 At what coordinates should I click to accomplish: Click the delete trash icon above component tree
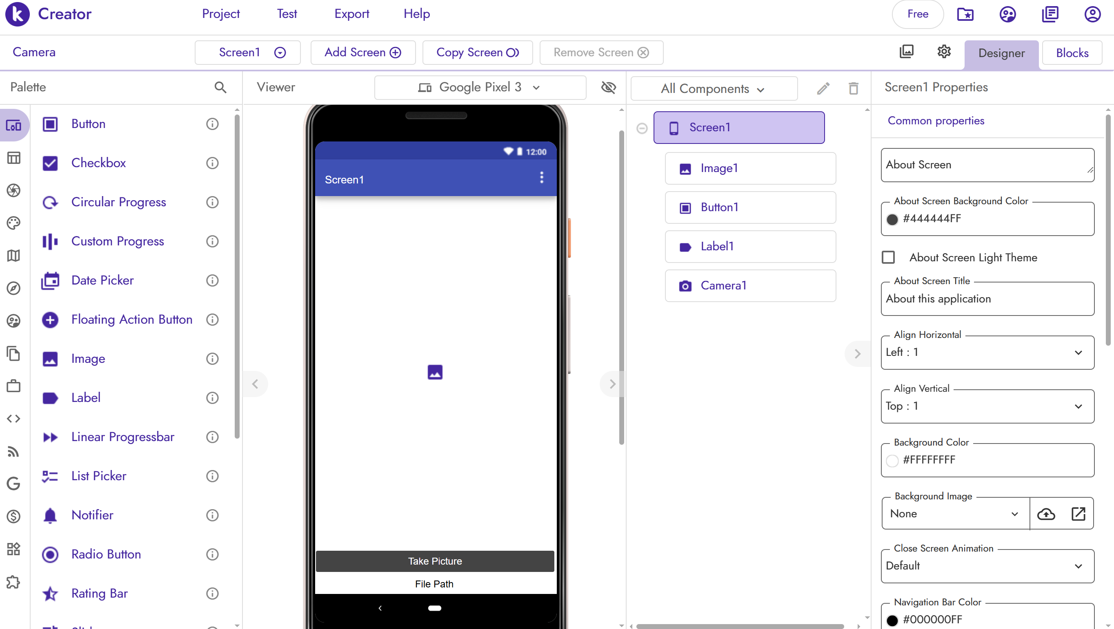(x=853, y=88)
